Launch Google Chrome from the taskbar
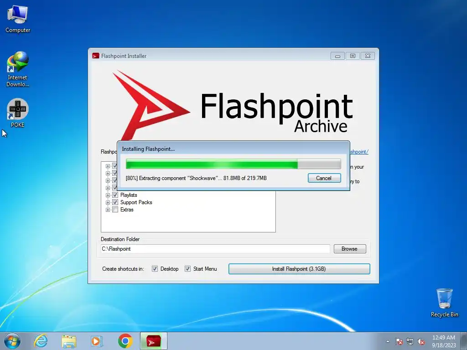Screen dimensions: 467x350 pyautogui.click(x=125, y=341)
